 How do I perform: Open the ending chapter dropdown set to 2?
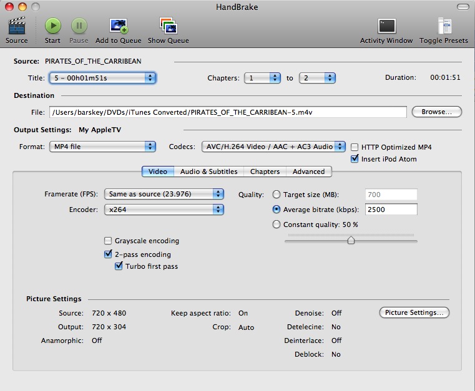(317, 78)
